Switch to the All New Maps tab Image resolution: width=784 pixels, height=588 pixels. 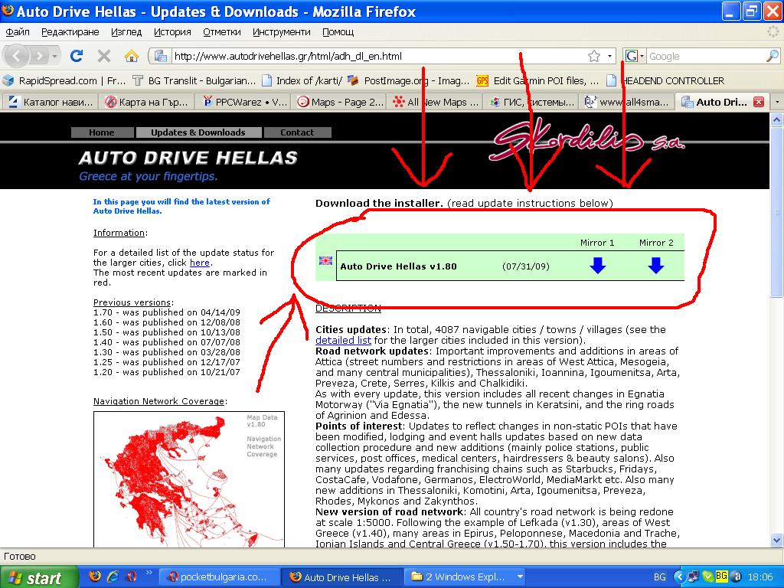(x=434, y=102)
